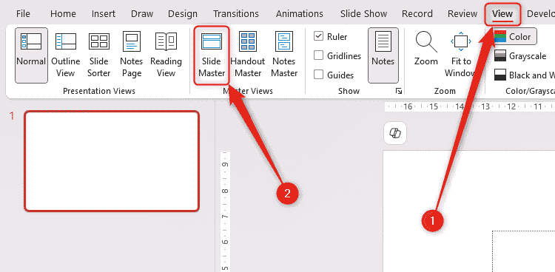Uncheck the Ruler checkbox
This screenshot has height=272, width=555.
click(x=318, y=36)
